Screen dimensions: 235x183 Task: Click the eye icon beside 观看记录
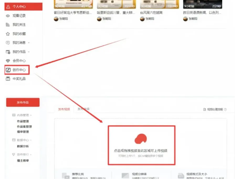coord(8,16)
